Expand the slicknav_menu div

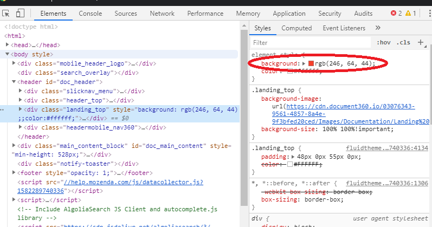pyautogui.click(x=20, y=90)
